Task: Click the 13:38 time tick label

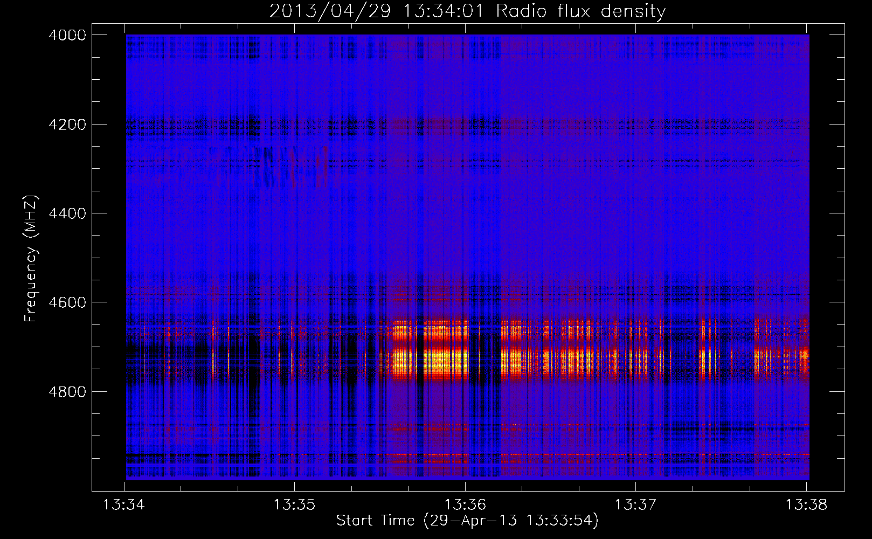Action: [806, 505]
